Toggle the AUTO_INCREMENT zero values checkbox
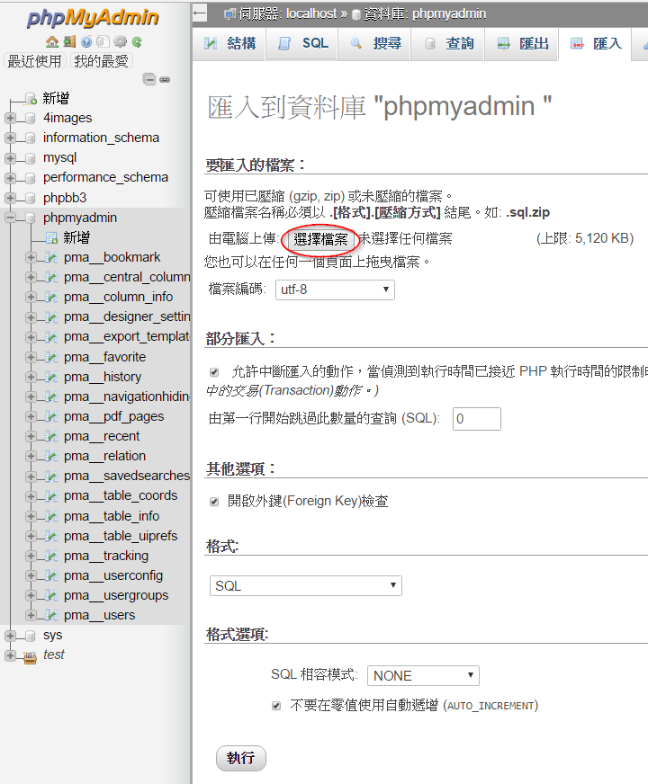This screenshot has width=648, height=784. (x=277, y=706)
